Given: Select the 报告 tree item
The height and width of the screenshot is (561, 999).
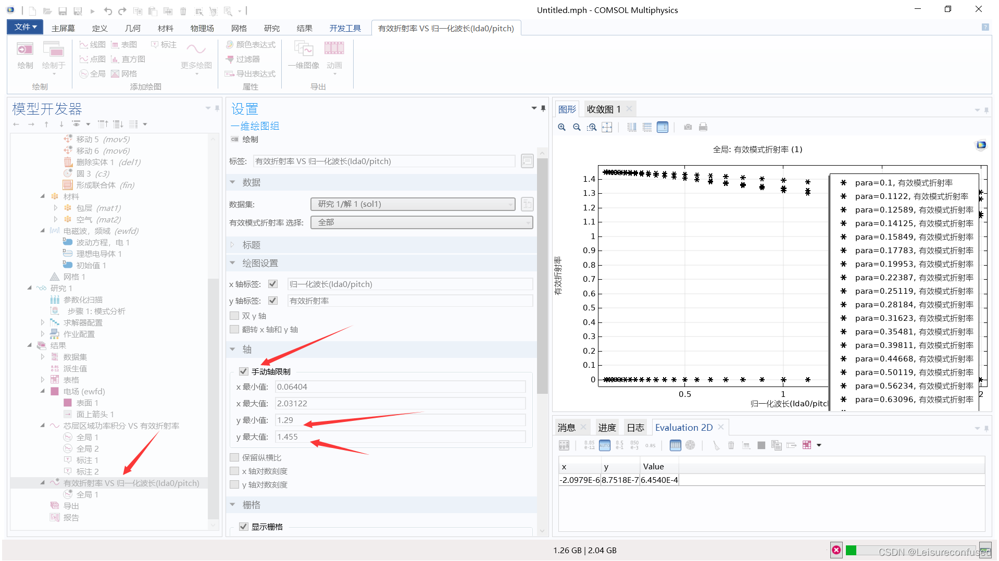Looking at the screenshot, I should click(71, 518).
